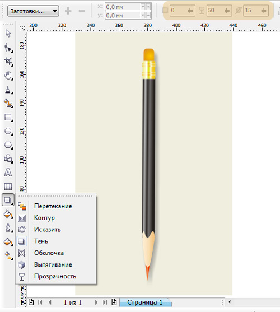Choose Тень from the flyout
280x312 pixels.
55,241
